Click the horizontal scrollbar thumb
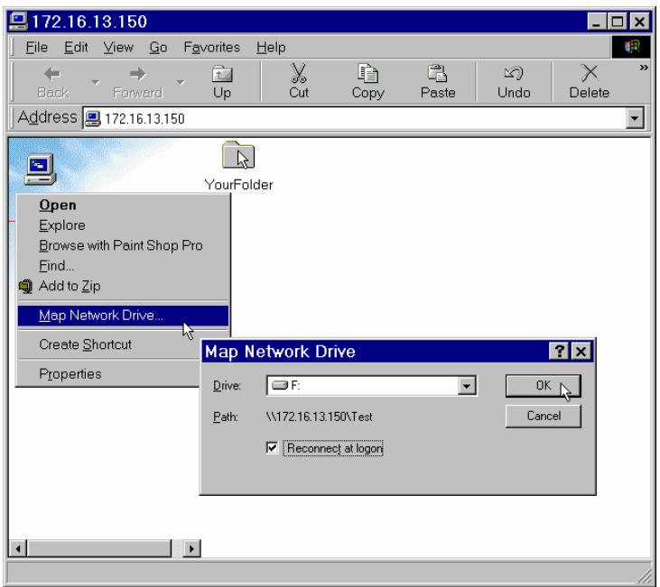This screenshot has width=660, height=587. tap(99, 548)
